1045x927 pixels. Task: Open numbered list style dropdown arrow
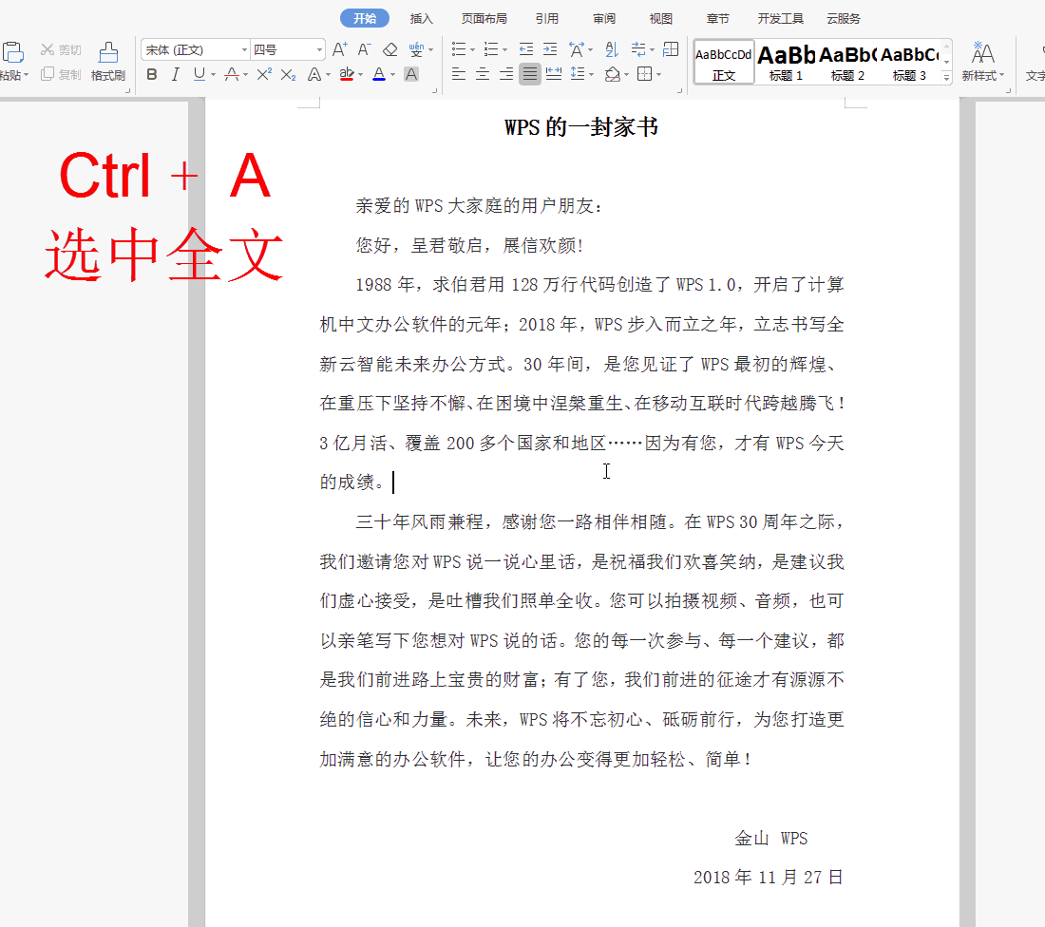(x=504, y=50)
